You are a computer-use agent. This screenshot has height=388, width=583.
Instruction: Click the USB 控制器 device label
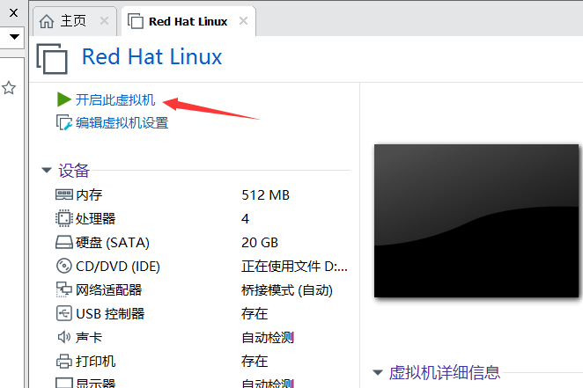110,314
